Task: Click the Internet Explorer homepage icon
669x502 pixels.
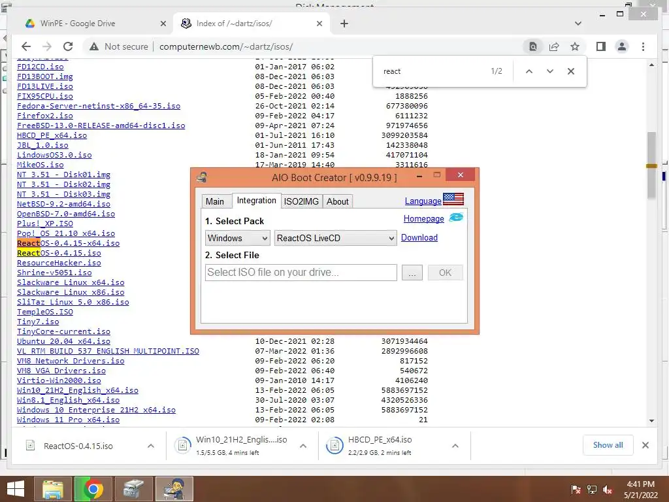Action: pyautogui.click(x=456, y=217)
